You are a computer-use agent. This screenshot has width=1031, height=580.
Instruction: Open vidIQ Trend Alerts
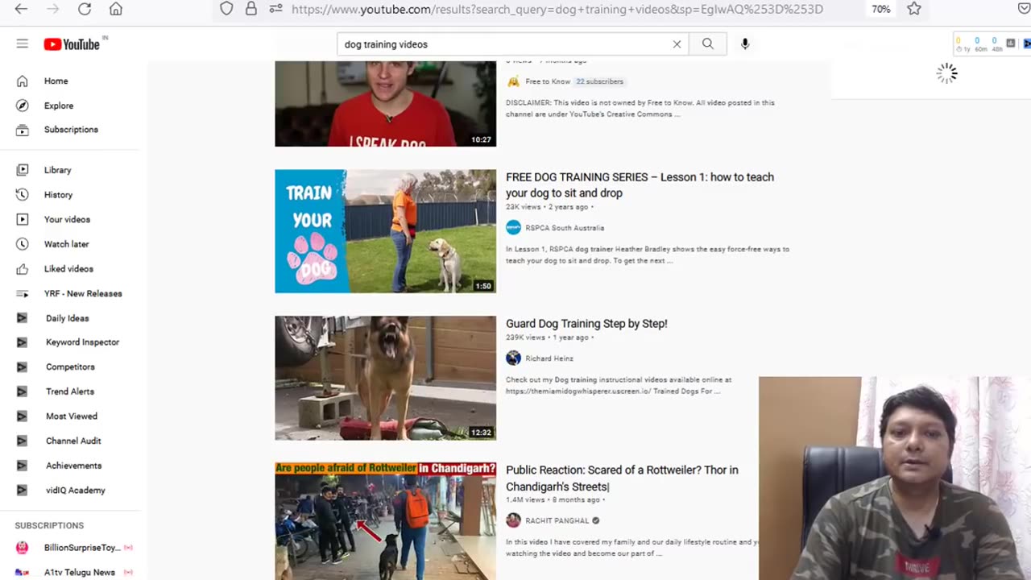click(70, 391)
